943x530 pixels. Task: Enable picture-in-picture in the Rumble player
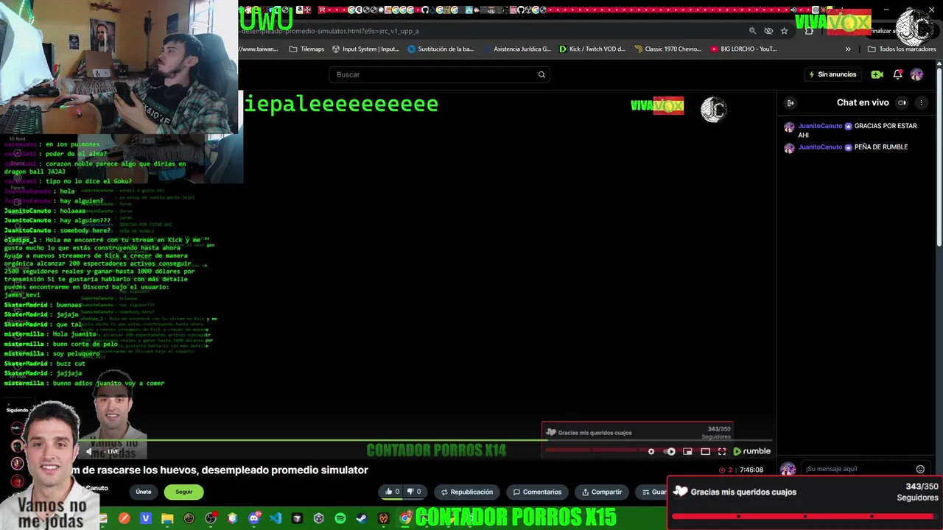687,451
